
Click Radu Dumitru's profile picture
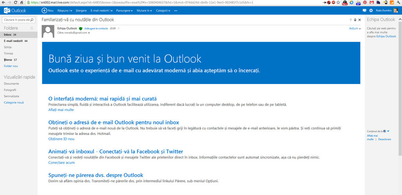click(396, 11)
